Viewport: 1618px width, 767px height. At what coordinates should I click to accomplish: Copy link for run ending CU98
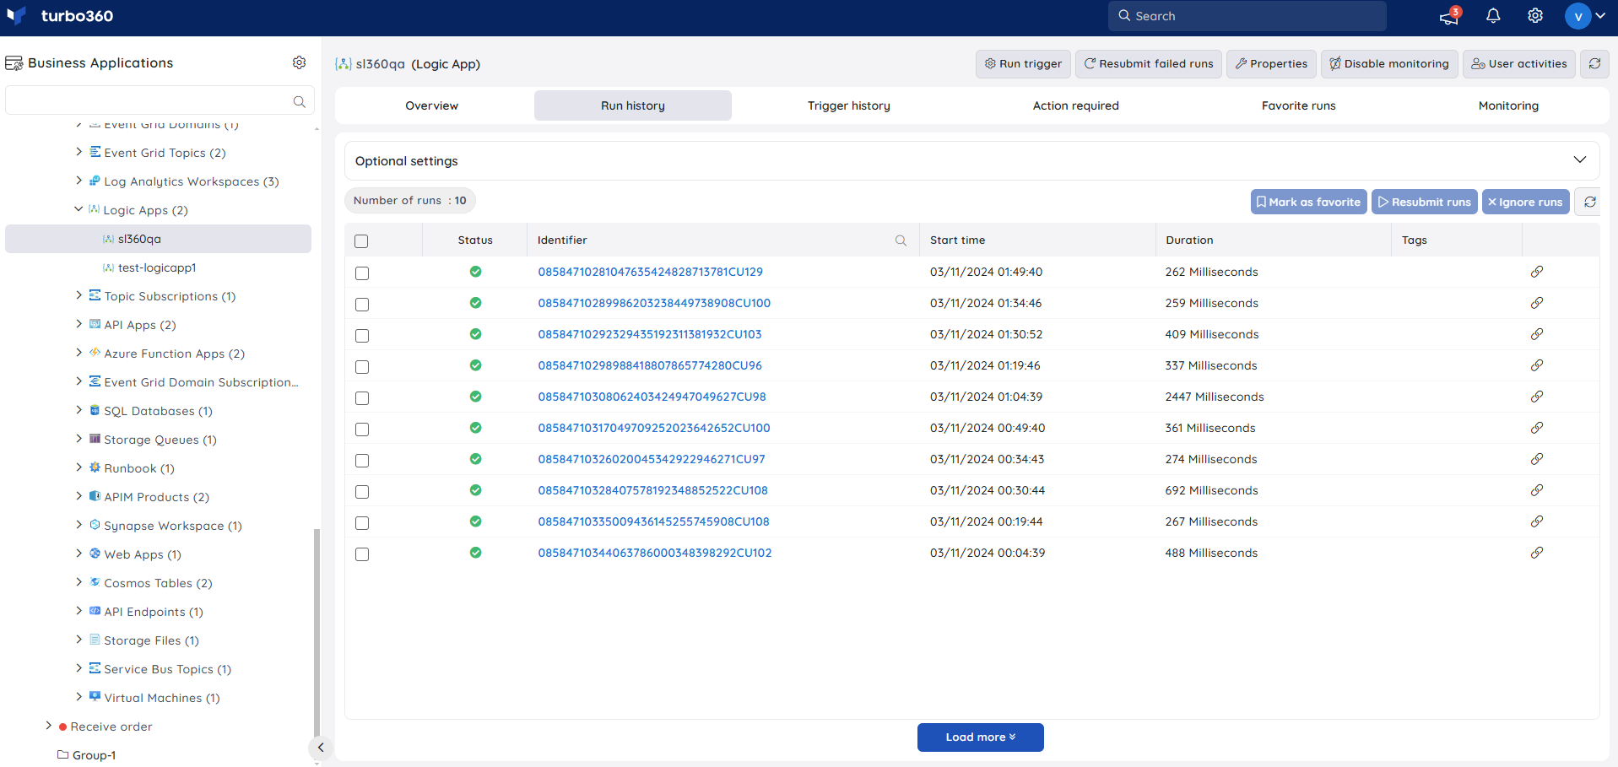(1537, 397)
